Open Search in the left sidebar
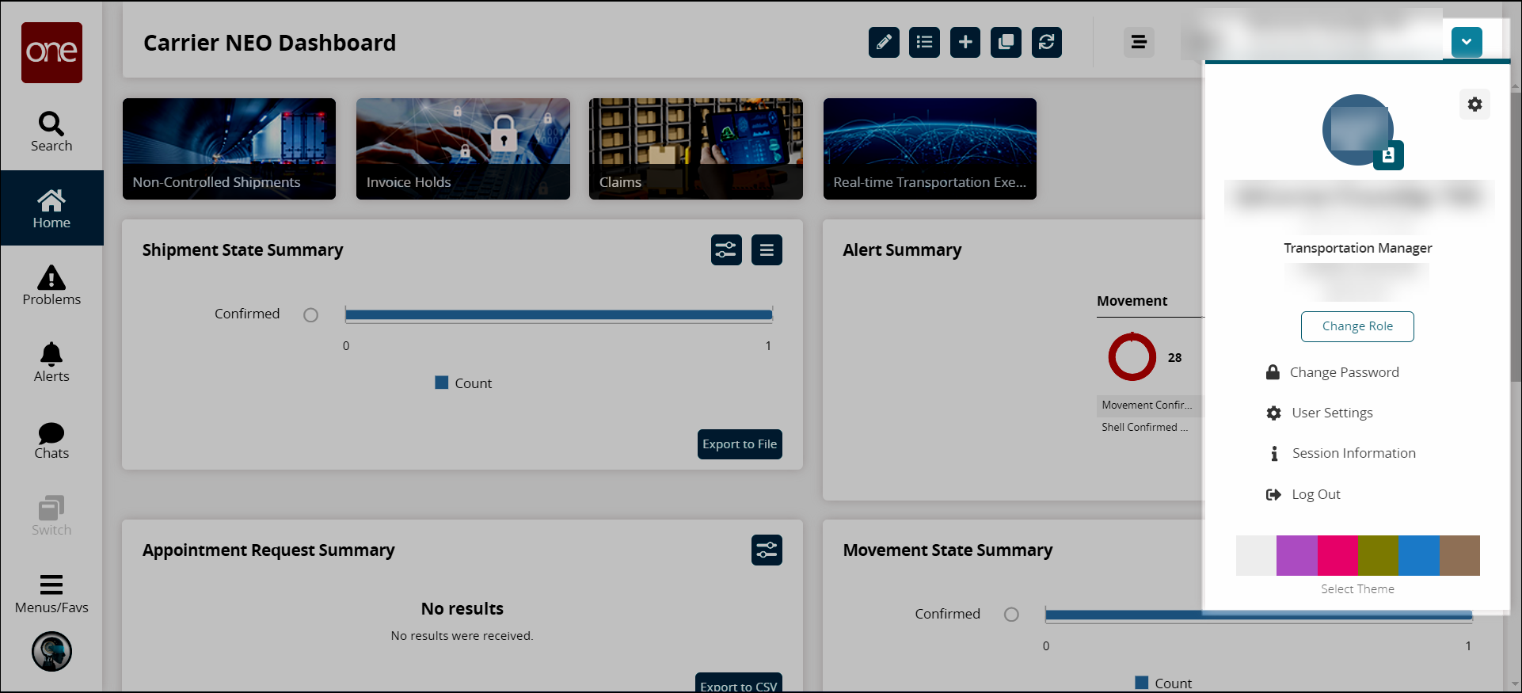The image size is (1522, 693). tap(51, 131)
